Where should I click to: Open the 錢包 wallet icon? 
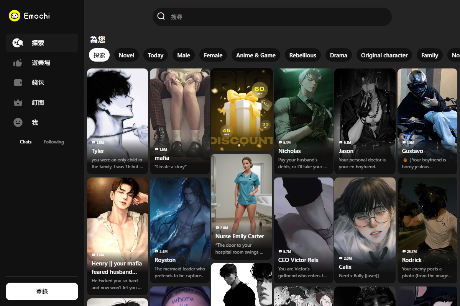[x=18, y=83]
